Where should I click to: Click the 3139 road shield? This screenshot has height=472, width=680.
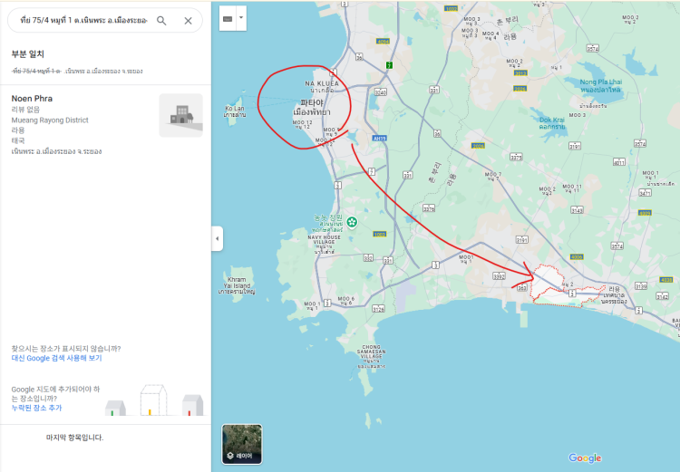click(x=640, y=285)
